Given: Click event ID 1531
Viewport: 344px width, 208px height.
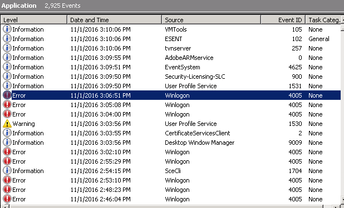Looking at the screenshot, I should click(x=296, y=86).
